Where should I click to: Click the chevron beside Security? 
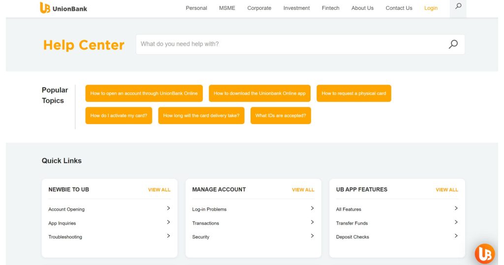click(x=312, y=236)
